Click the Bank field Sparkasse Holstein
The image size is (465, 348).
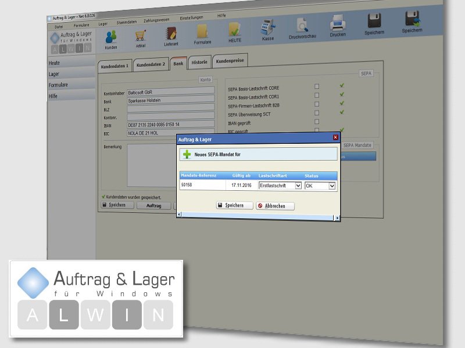[x=170, y=100]
